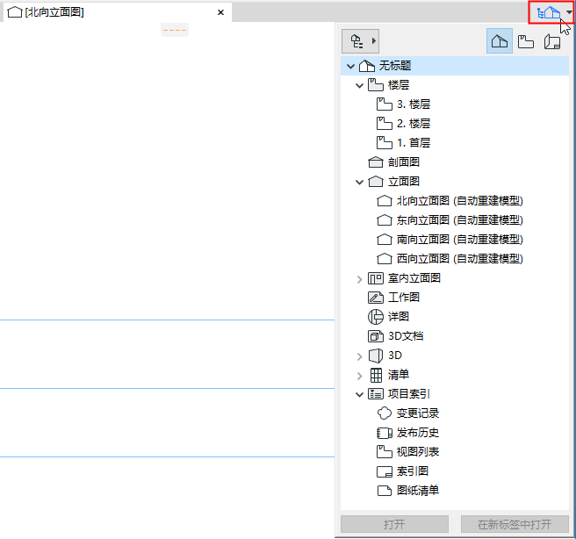The width and height of the screenshot is (576, 539).
Task: Click the 打开 button
Action: (x=394, y=524)
